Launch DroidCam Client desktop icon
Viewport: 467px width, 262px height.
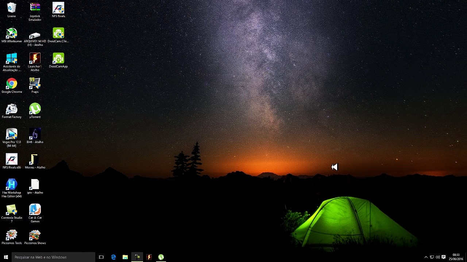click(x=58, y=35)
